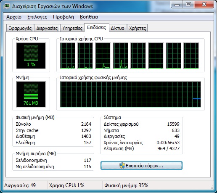The height and width of the screenshot is (193, 217).
Task: Click the eighth CPU core history graph
Action: click(x=191, y=56)
